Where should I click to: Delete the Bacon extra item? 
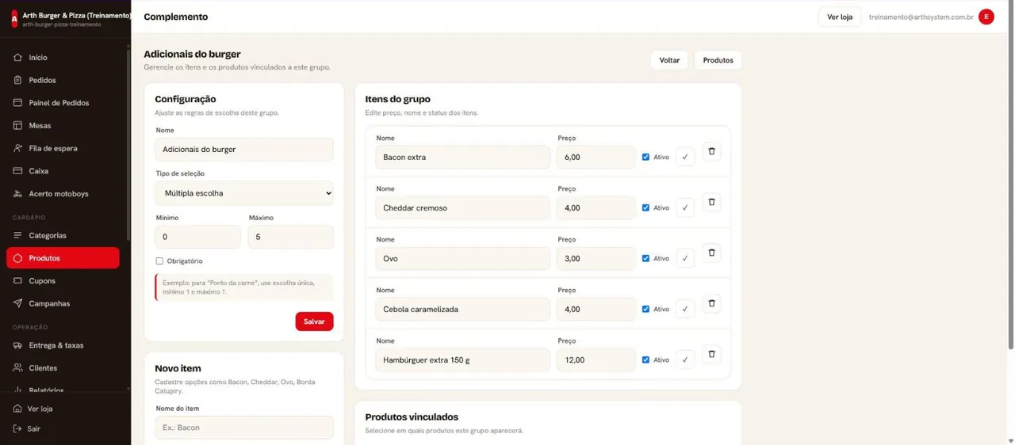point(711,151)
